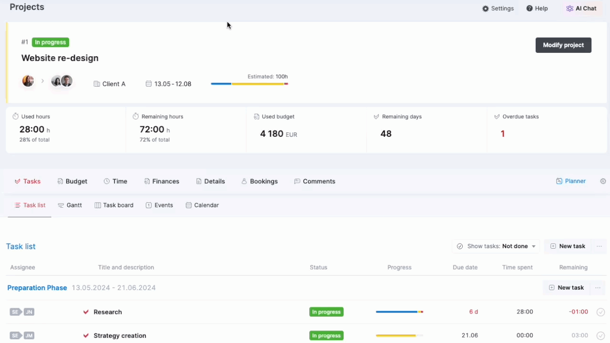Click the 4 180 EUR used budget value
610x343 pixels.
(x=278, y=134)
